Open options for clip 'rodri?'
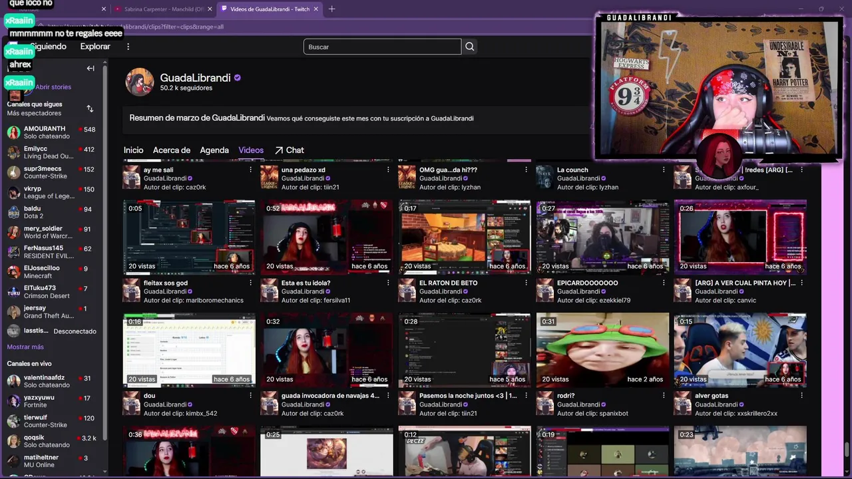Image resolution: width=852 pixels, height=479 pixels. (664, 396)
